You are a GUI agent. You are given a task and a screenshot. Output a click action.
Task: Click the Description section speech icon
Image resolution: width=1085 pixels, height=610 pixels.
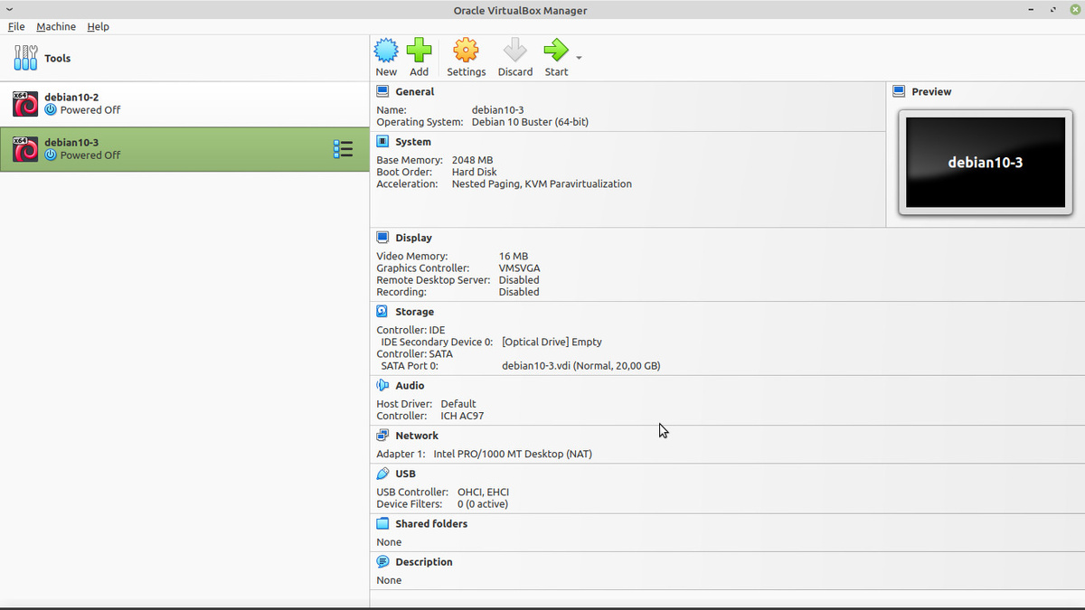382,562
